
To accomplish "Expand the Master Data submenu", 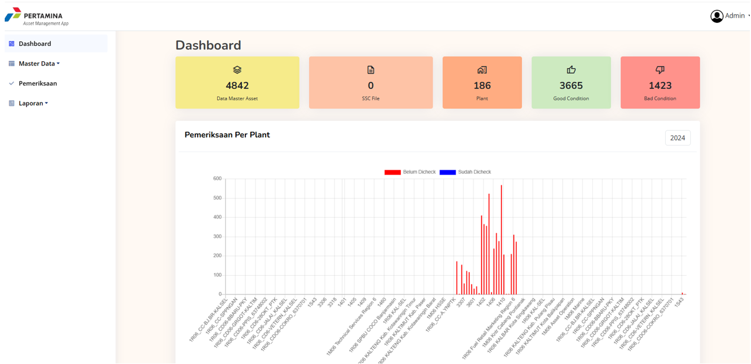I will click(39, 64).
